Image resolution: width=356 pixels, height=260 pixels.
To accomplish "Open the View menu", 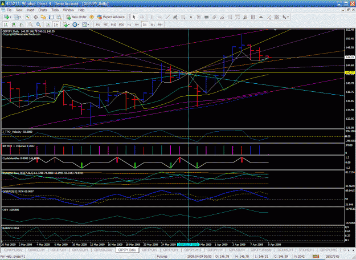I will coord(19,10).
